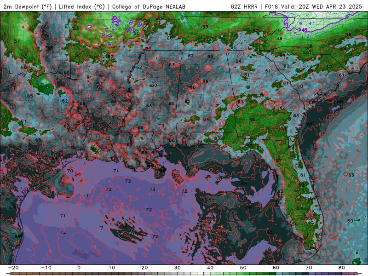This screenshot has height=276, width=368.
Task: Click the 0 tick label on the color scale
Action: (x=79, y=268)
